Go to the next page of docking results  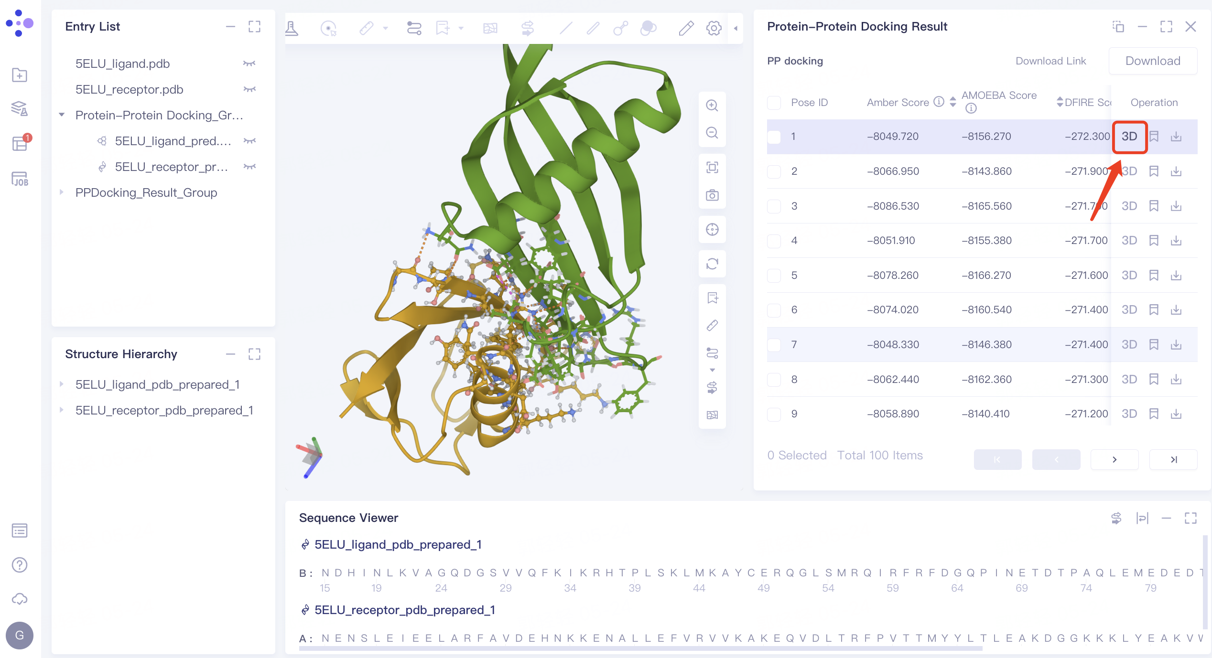coord(1115,459)
